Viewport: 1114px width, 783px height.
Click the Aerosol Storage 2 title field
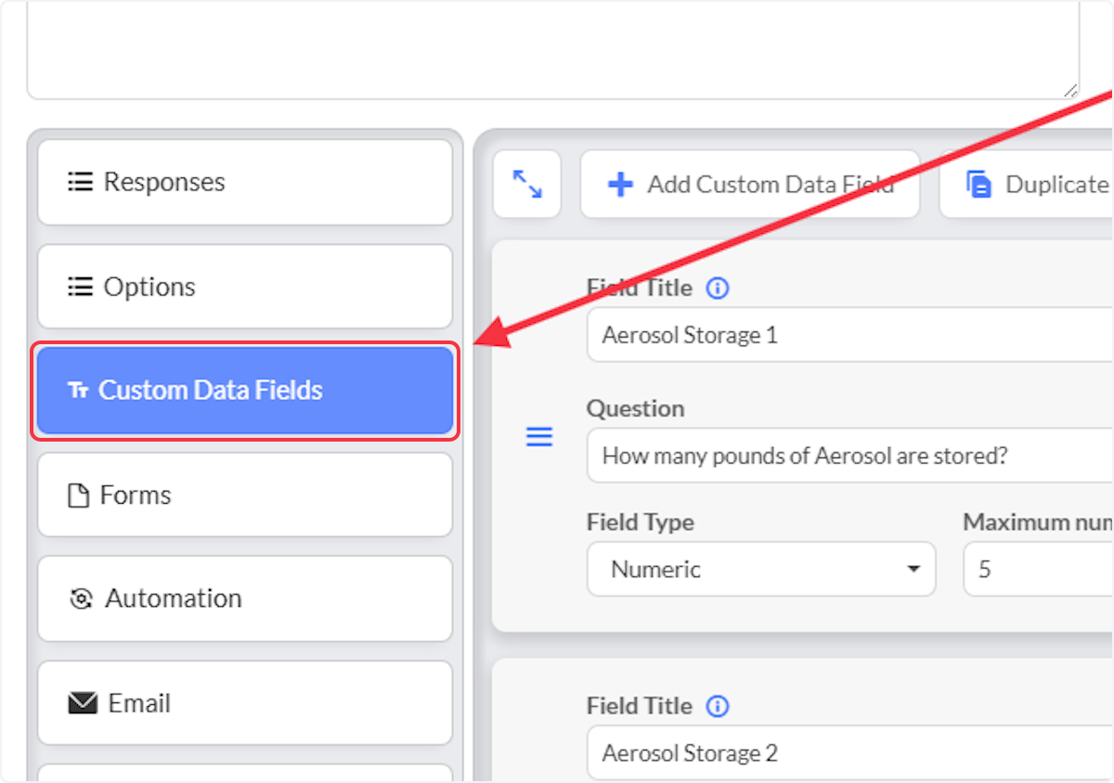(850, 753)
